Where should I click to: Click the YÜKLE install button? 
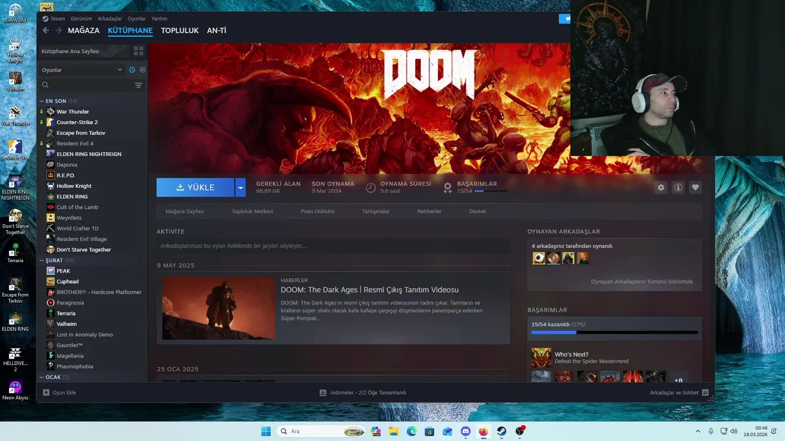coord(195,187)
